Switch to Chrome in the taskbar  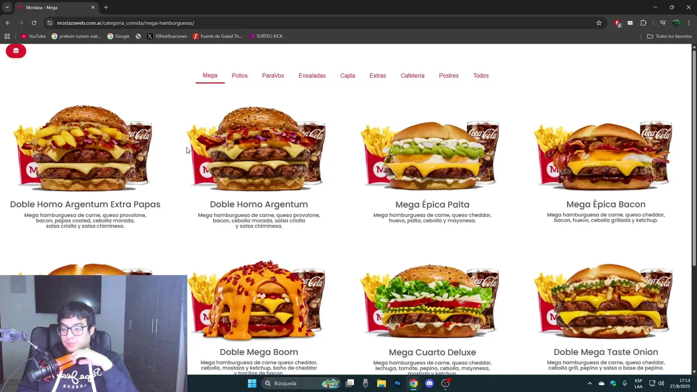(413, 383)
